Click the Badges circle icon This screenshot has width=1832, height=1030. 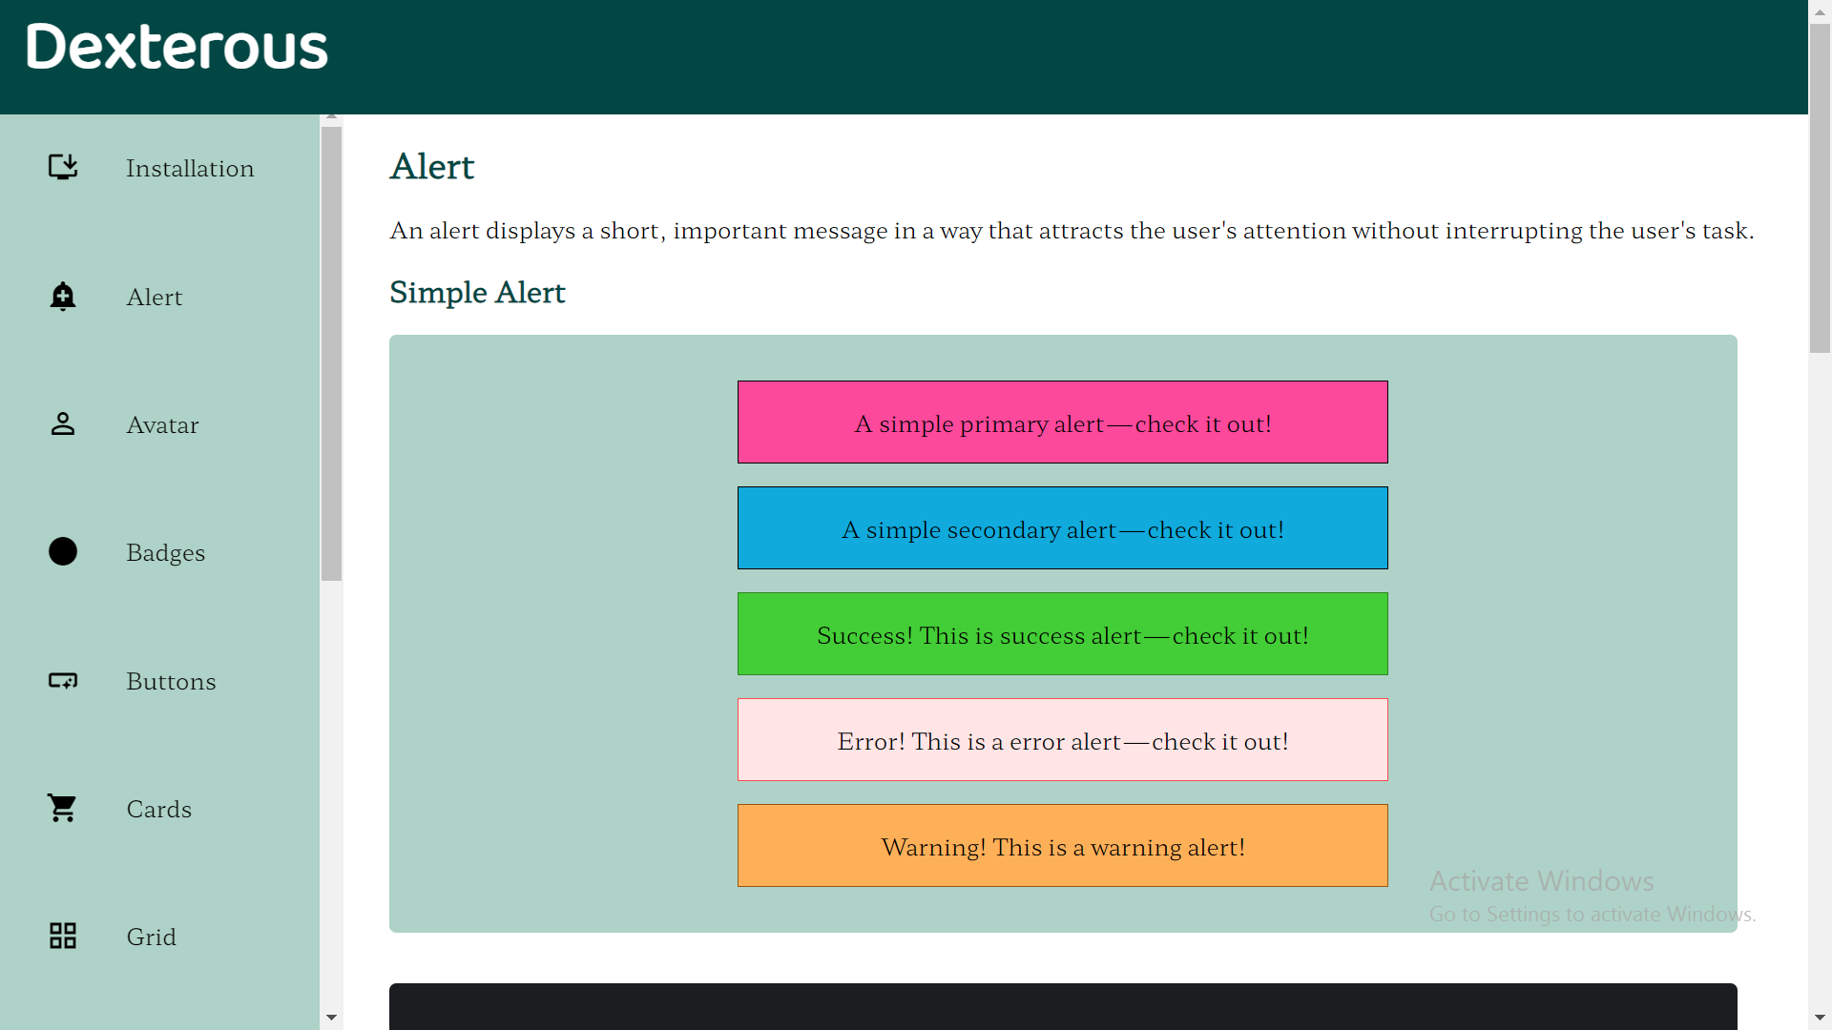click(62, 551)
